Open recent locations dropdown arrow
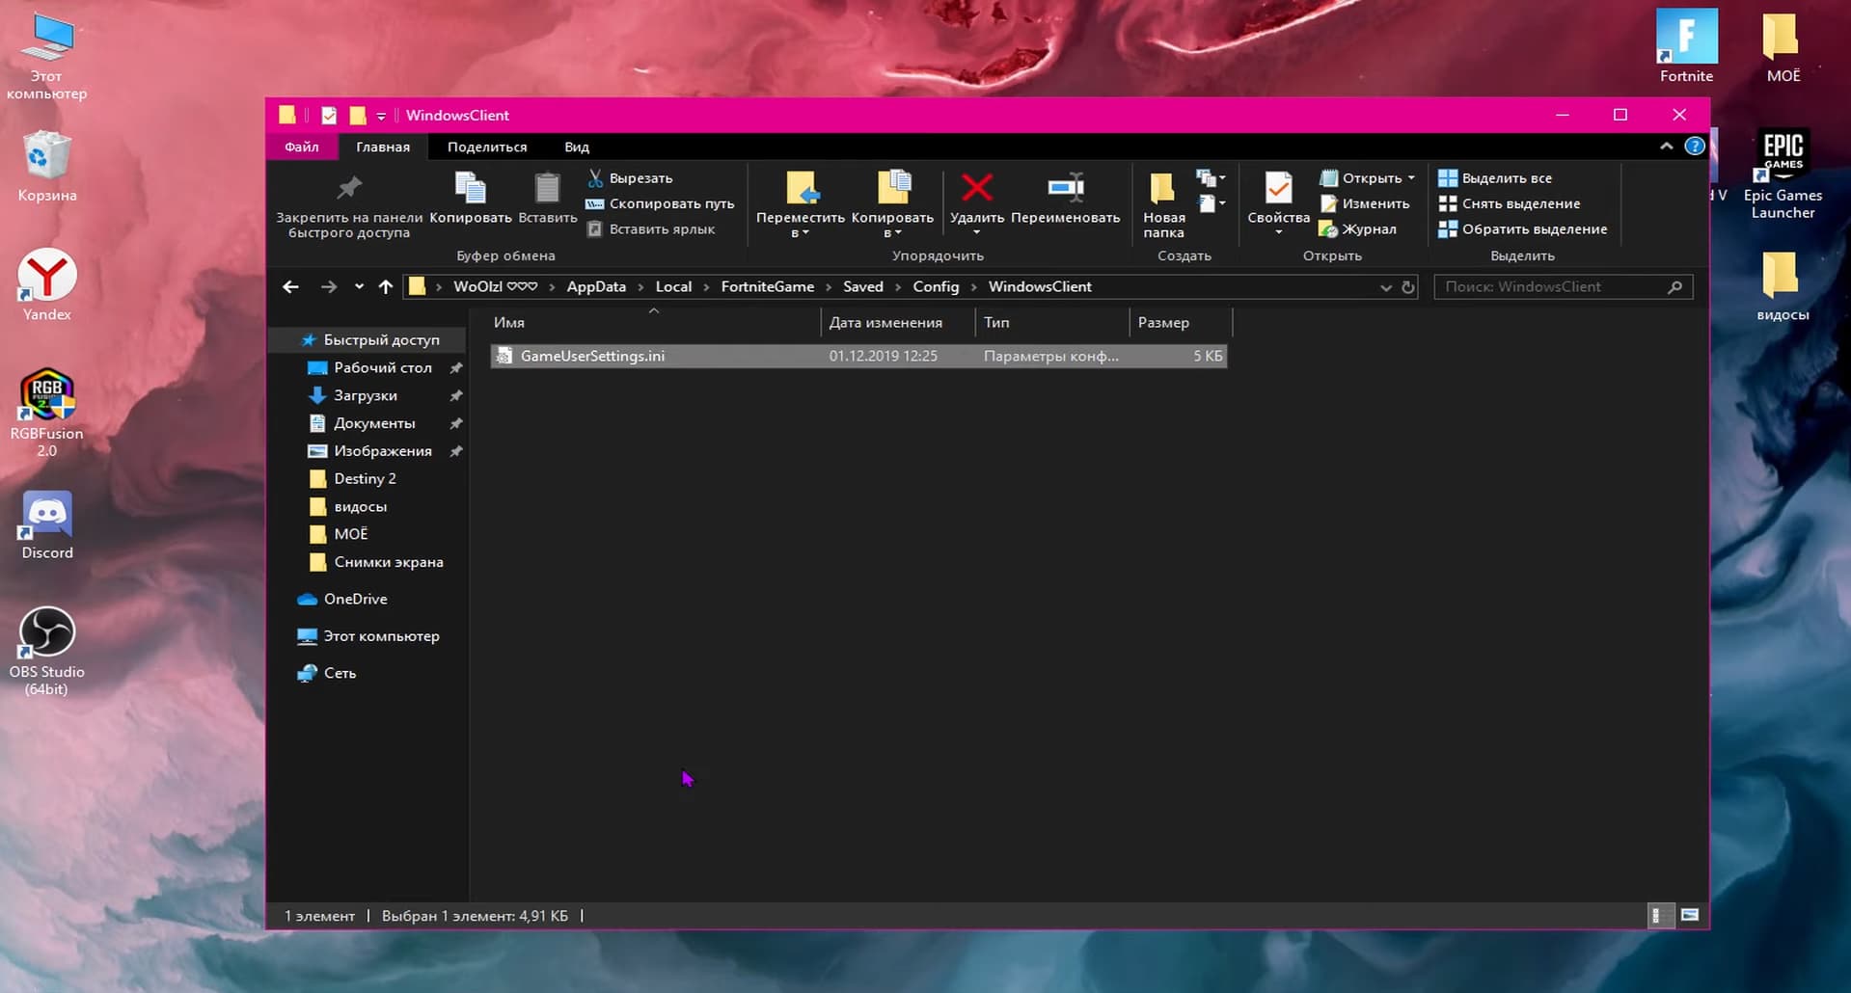The image size is (1851, 993). pos(359,287)
